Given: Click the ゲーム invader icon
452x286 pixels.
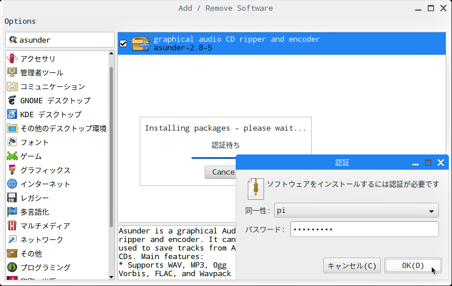Looking at the screenshot, I should (12, 156).
